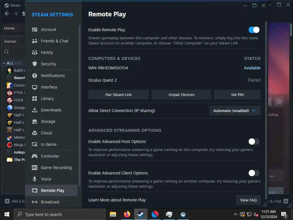This screenshot has height=220, width=293.
Task: Click the muted volume tray icon
Action: click(256, 214)
